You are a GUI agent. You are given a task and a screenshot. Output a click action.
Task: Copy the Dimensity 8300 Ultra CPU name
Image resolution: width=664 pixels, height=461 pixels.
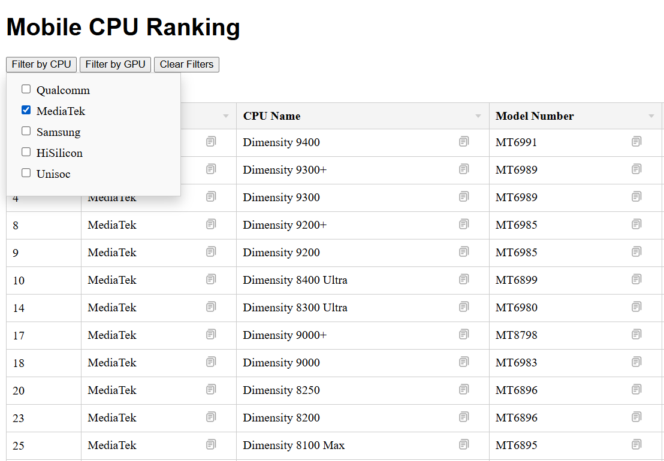coord(464,307)
